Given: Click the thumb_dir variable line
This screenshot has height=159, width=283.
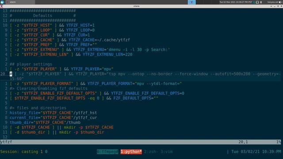Looking at the screenshot, I should click(x=45, y=122).
